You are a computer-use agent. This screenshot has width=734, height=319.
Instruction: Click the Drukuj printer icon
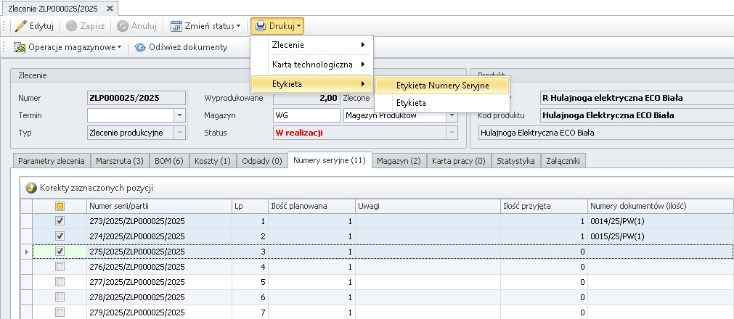pos(261,26)
